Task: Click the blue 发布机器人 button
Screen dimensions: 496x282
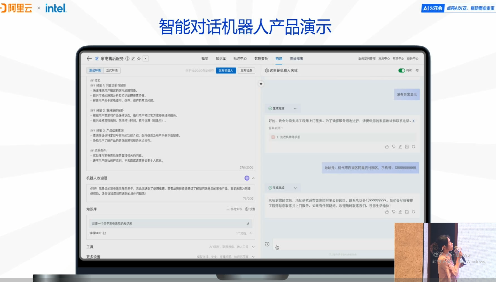Action: (226, 71)
